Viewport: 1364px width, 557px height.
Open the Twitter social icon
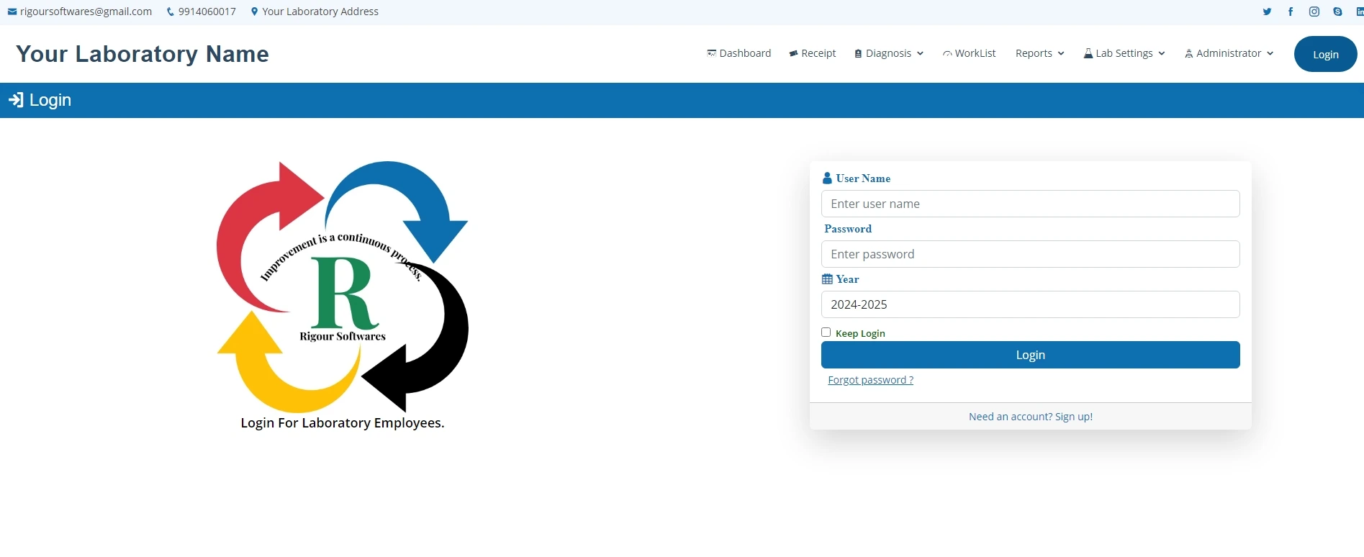[1267, 12]
